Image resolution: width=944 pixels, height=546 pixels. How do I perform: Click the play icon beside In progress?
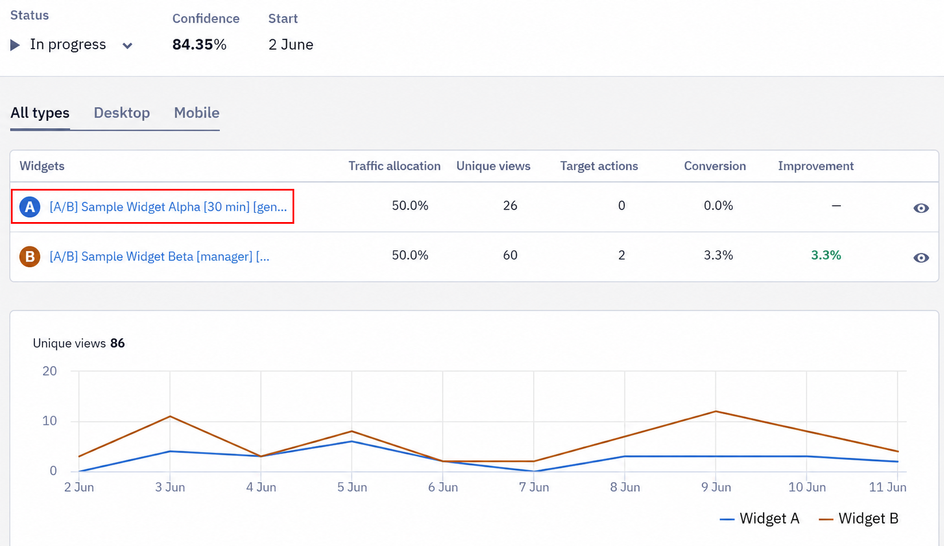tap(15, 45)
